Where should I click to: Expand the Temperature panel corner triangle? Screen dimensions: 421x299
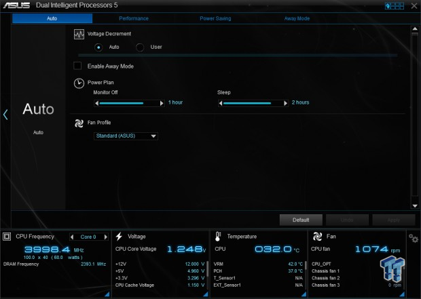(304, 294)
